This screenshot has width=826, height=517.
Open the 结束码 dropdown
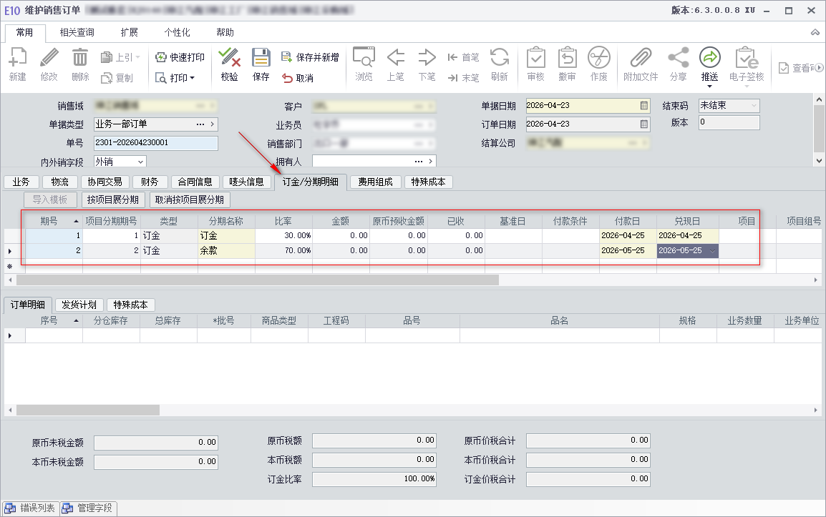tap(754, 105)
